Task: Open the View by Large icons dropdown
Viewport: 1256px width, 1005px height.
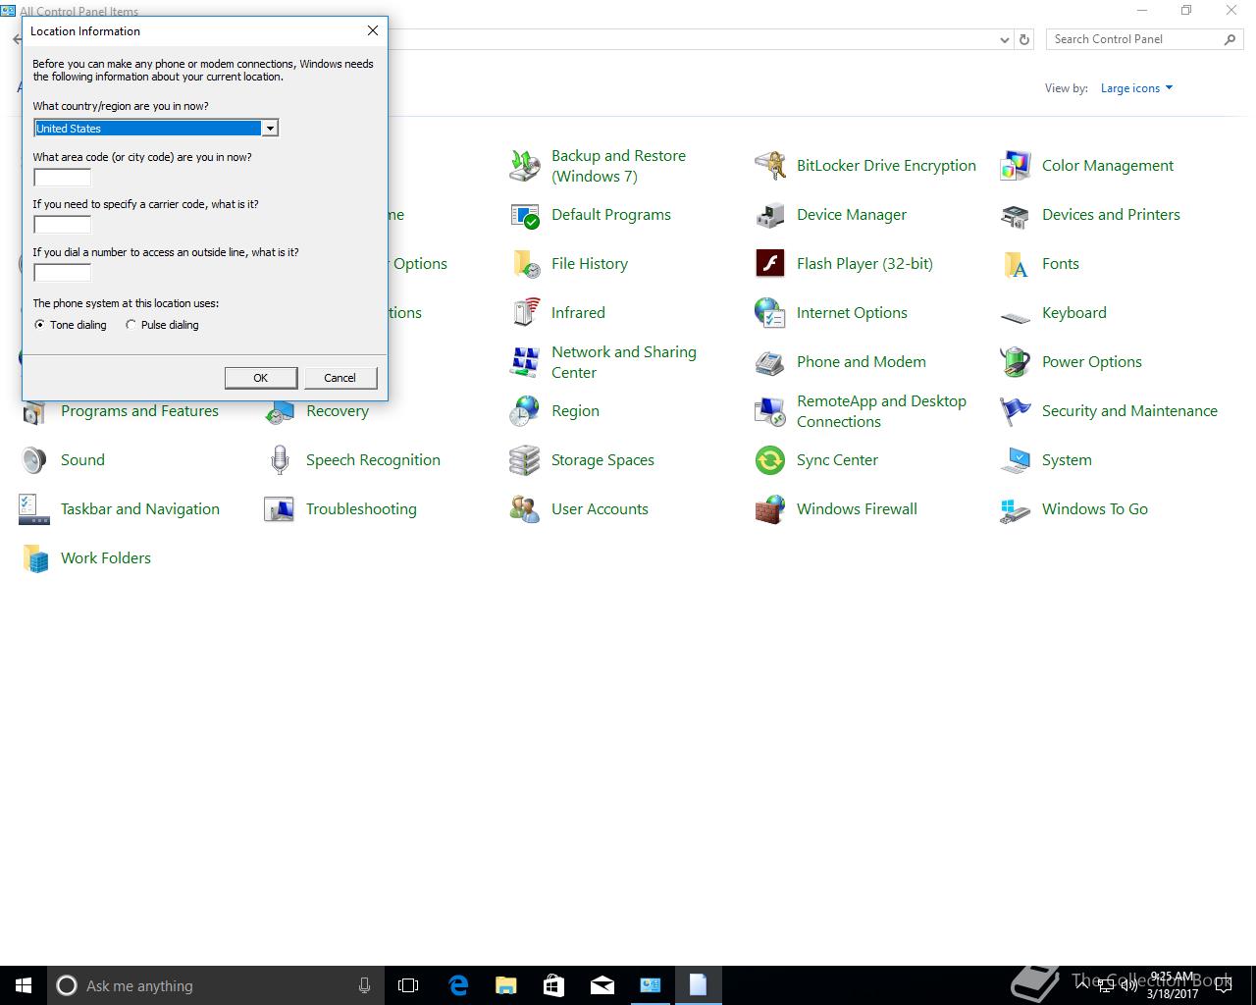Action: coord(1136,88)
